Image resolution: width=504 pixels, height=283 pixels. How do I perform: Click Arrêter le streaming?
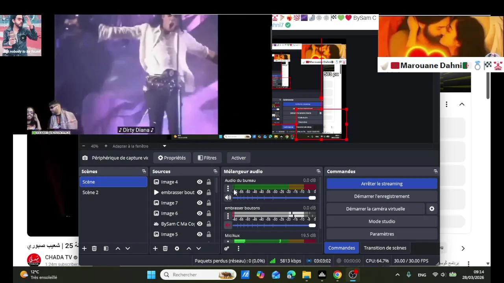pos(382,184)
